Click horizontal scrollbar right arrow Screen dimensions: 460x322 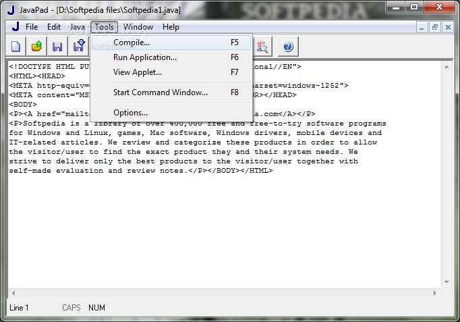pos(434,293)
